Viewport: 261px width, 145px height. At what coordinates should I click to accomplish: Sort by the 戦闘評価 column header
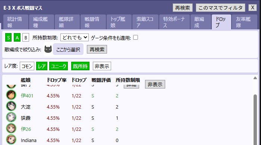(101, 80)
